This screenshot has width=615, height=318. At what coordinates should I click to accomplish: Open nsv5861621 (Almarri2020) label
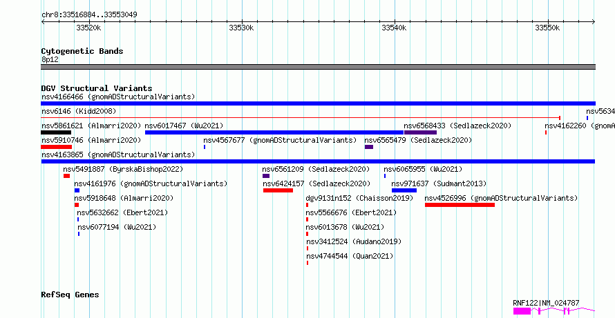pos(91,126)
